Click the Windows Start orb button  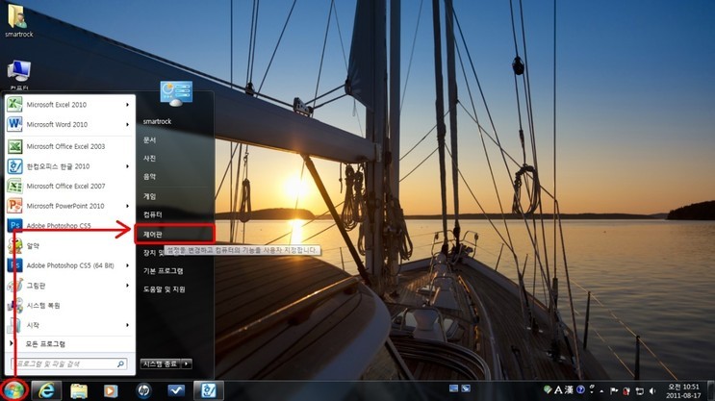(14, 389)
